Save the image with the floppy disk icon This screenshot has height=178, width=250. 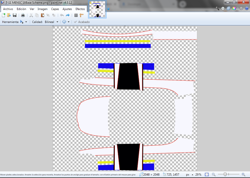(14, 15)
